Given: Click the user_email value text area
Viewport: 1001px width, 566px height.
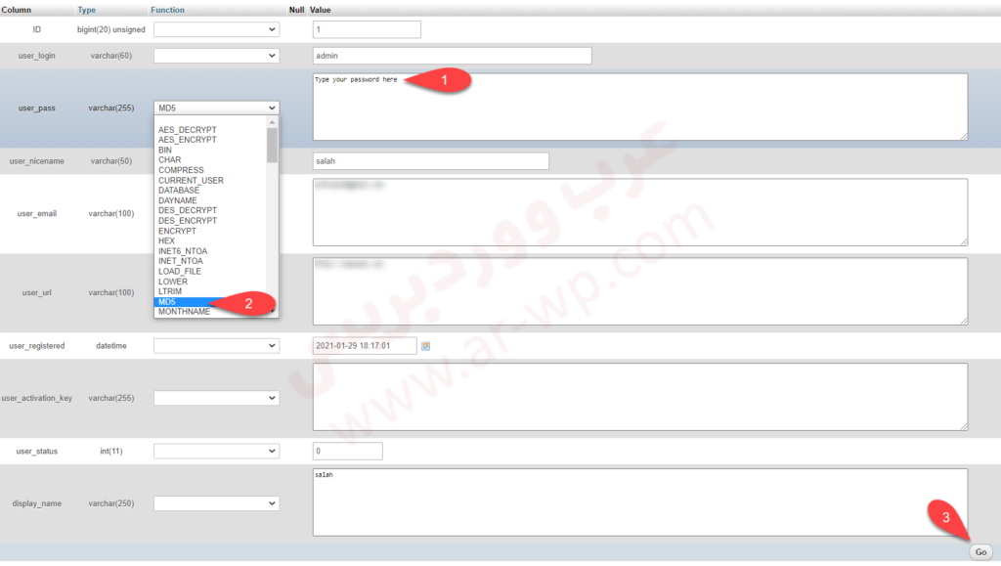Looking at the screenshot, I should [640, 212].
